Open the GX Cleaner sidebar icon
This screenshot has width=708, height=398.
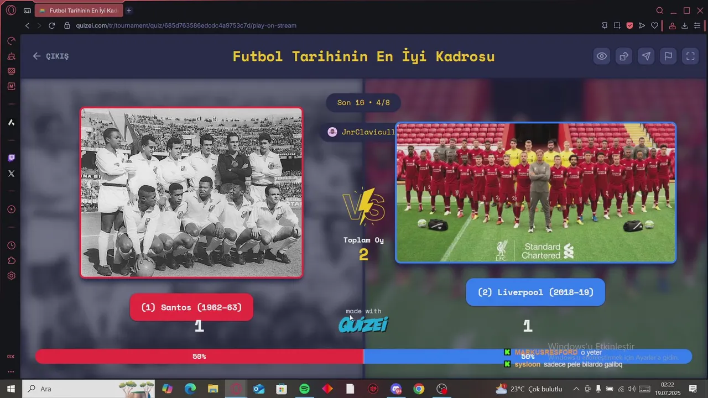pos(11,56)
